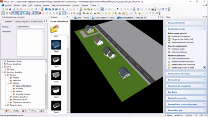
Task: Select the Casa4 house thumbnail
Action: point(56,75)
